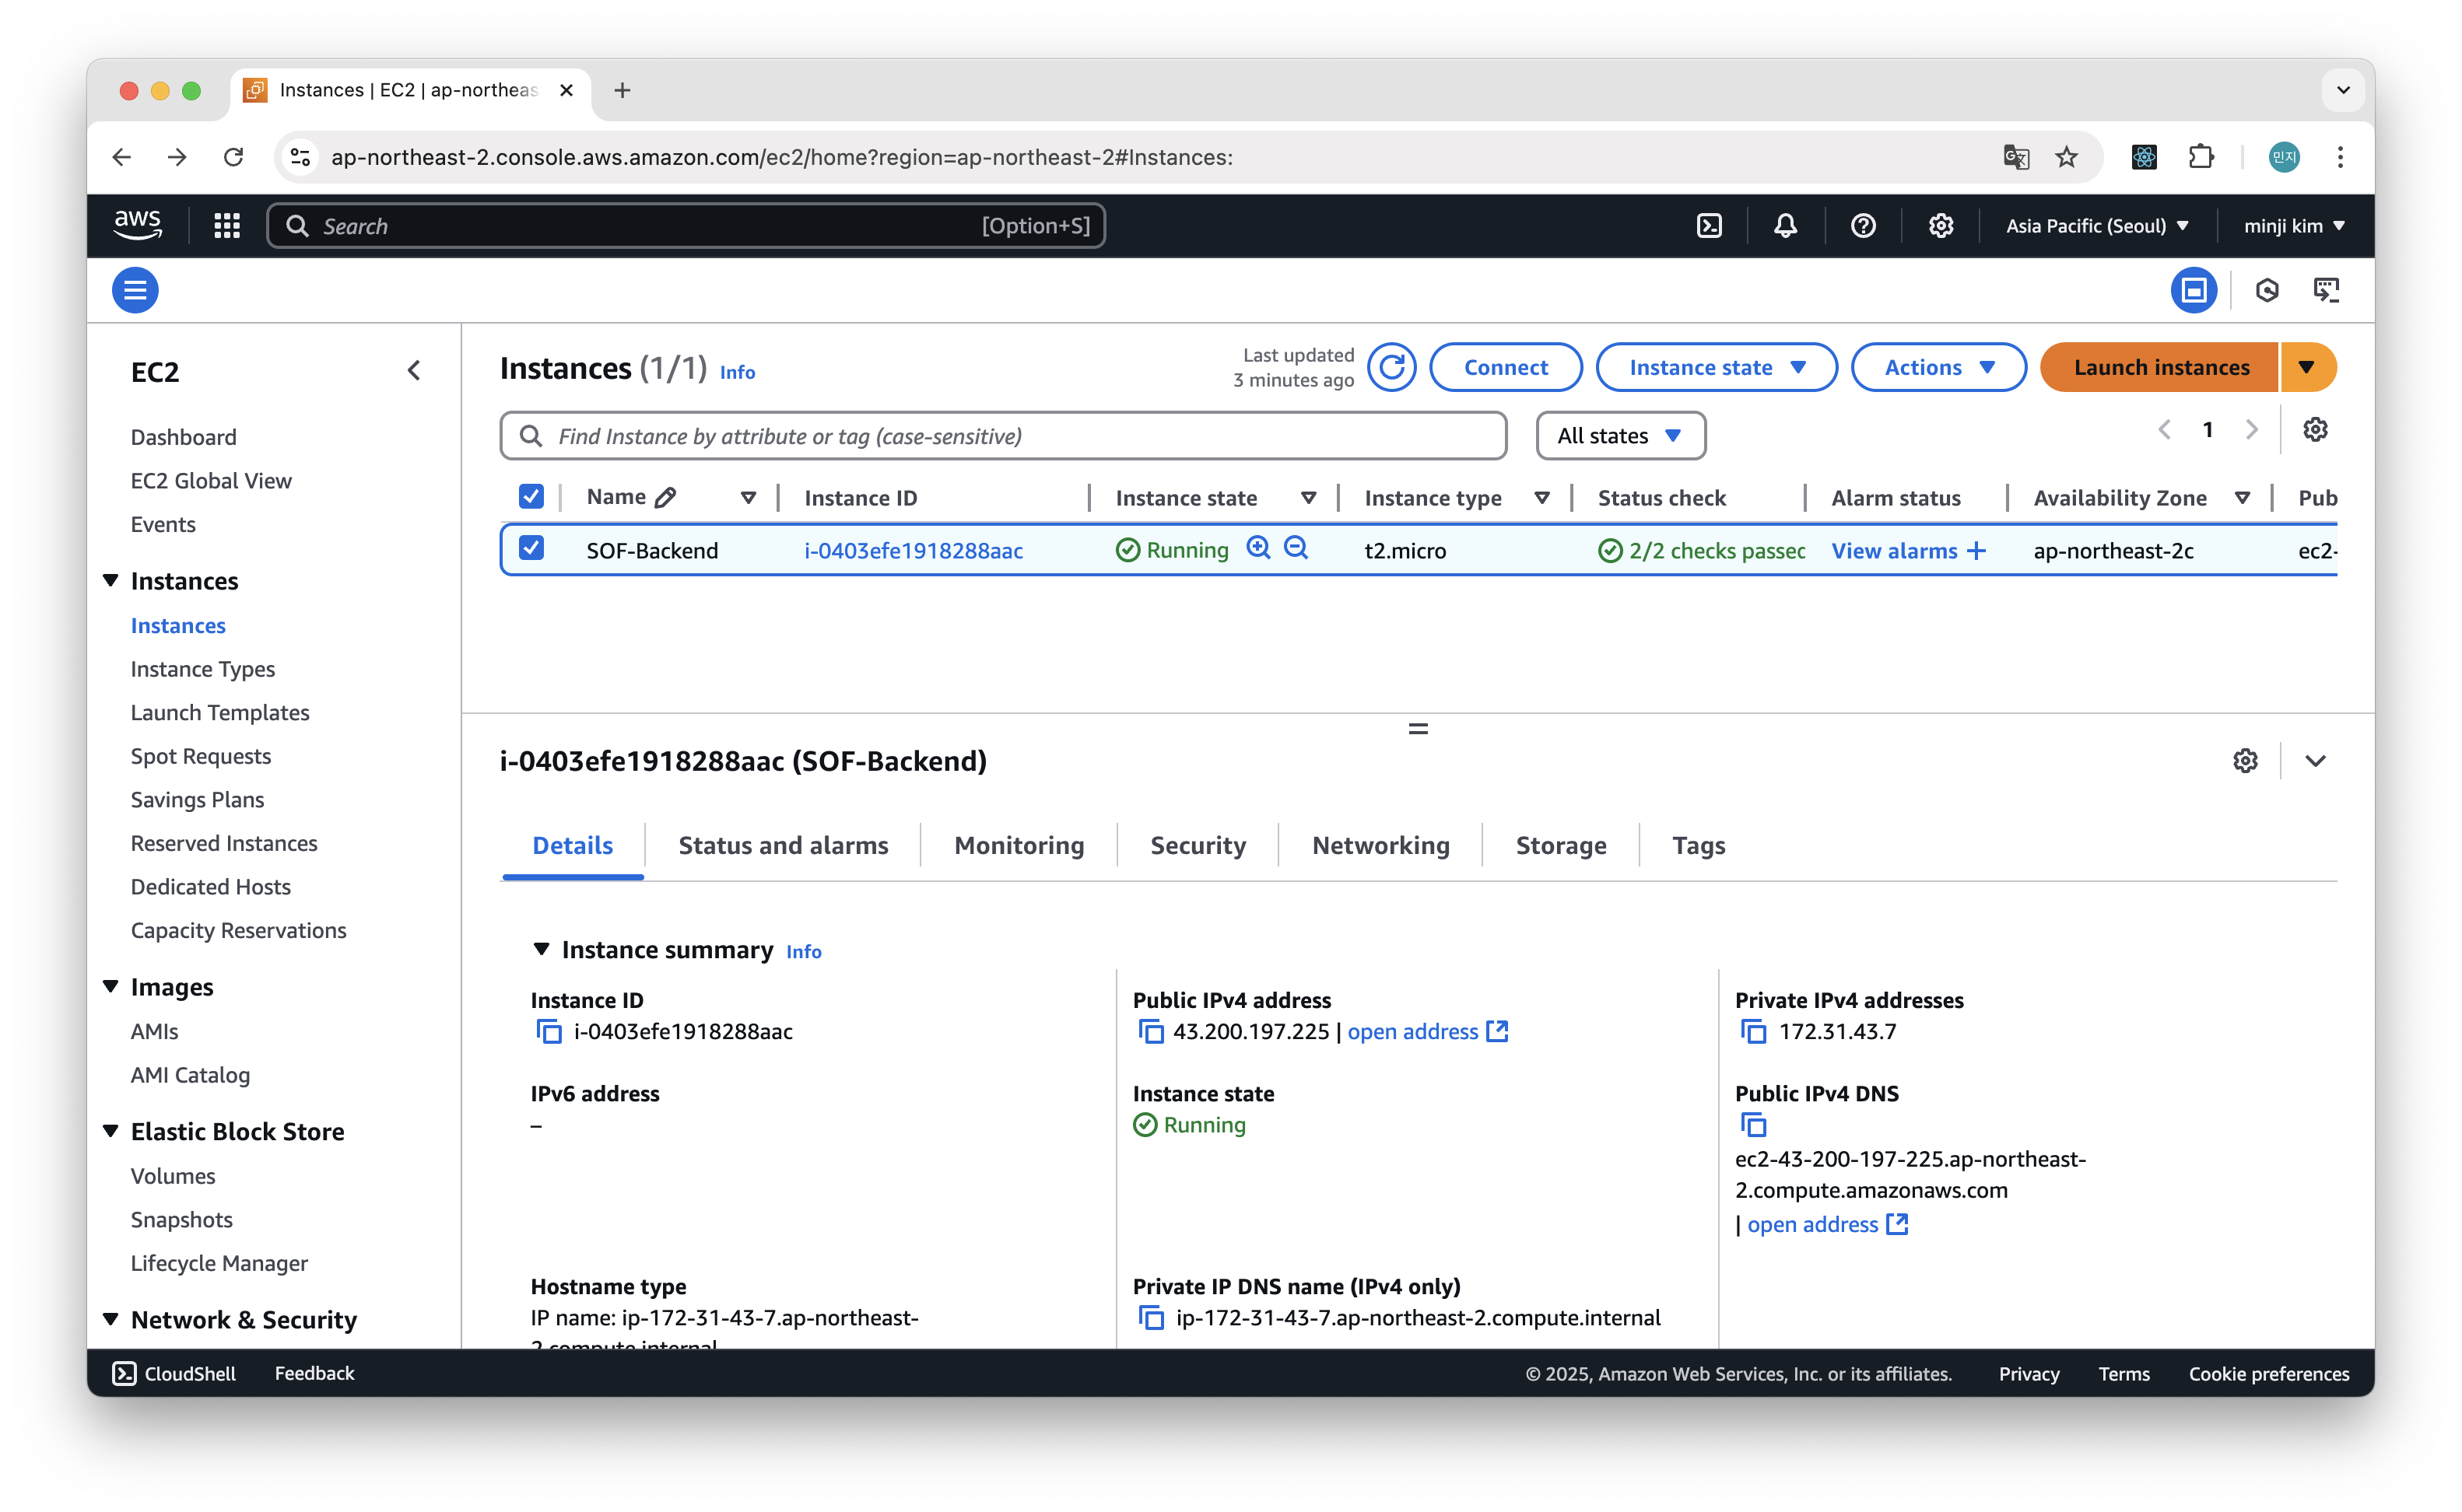Screen dimensions: 2462x1512
Task: Open address link beside the public IPv4
Action: [x=1426, y=1031]
